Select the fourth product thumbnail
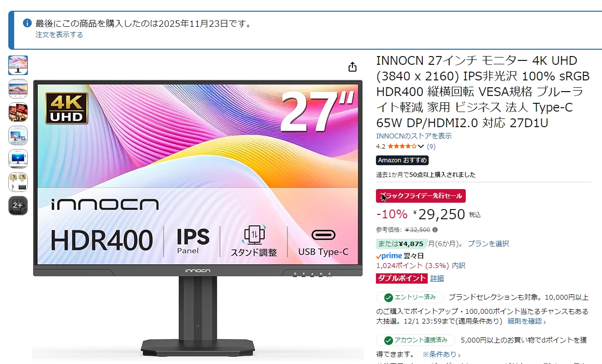 tap(18, 135)
